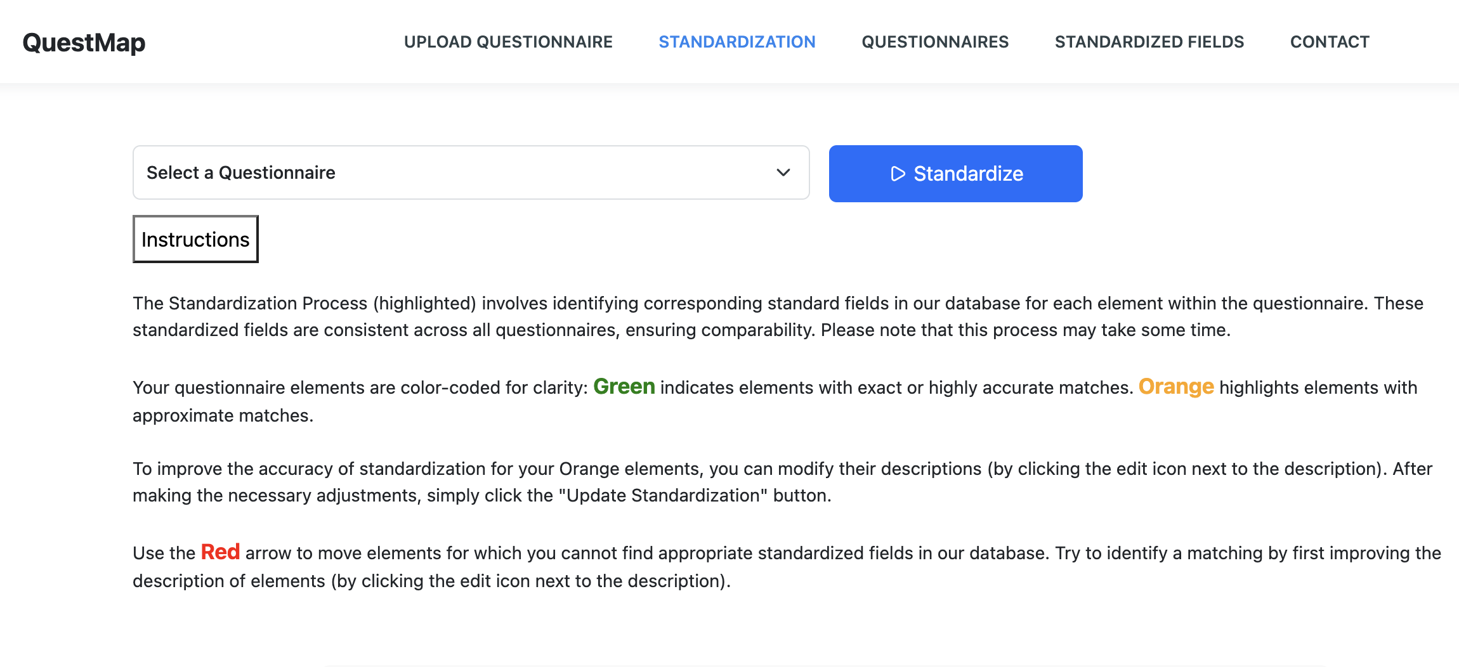Click the text "Use the" before Red
This screenshot has height=667, width=1459.
tap(164, 553)
